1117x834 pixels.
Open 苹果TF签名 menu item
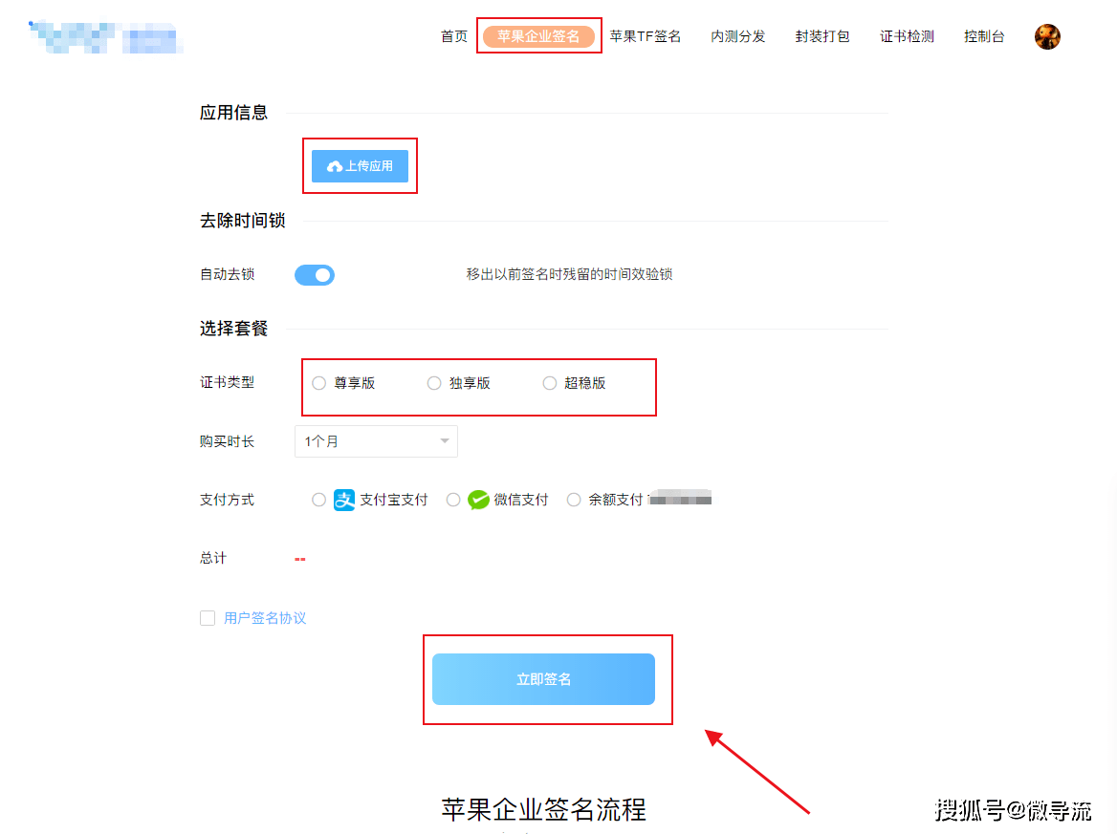pos(646,36)
